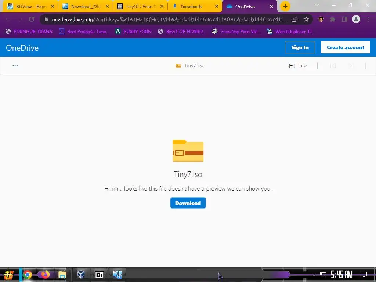Click the large Tiny7.iso file icon
This screenshot has height=282, width=376.
click(x=188, y=151)
